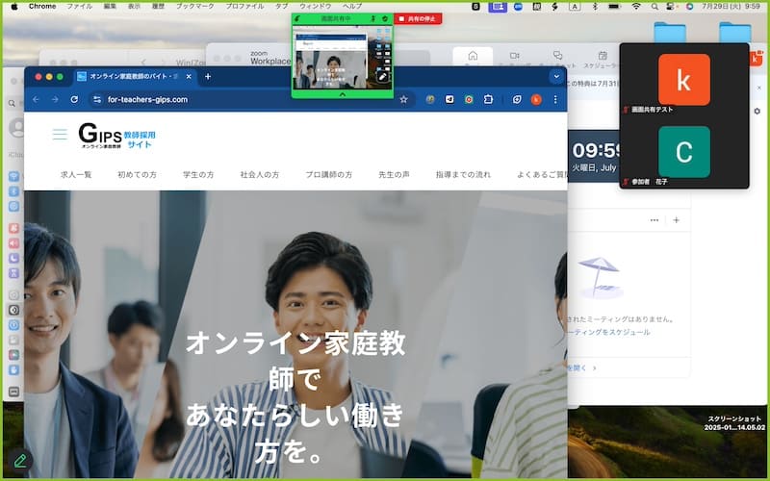Open the ブックマーク menu in menu bar
Image resolution: width=770 pixels, height=481 pixels.
195,6
